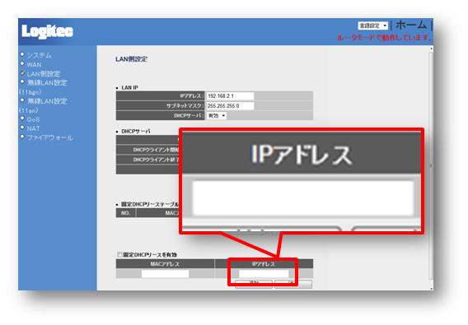Expand the DHCPサーバ 有効 dropdown
The width and height of the screenshot is (468, 325).
point(217,116)
